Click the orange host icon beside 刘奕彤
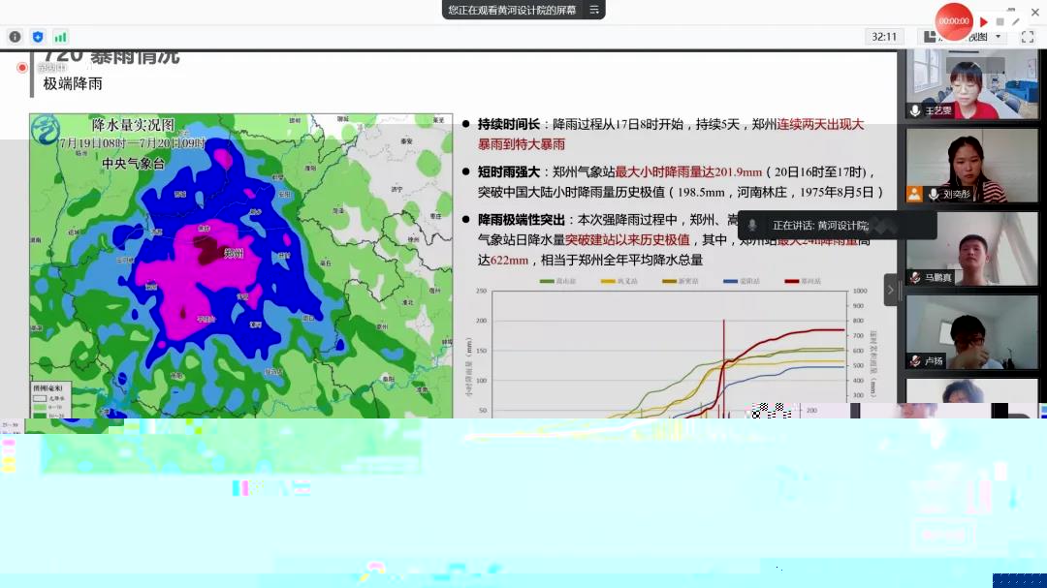This screenshot has height=588, width=1047. pyautogui.click(x=914, y=194)
